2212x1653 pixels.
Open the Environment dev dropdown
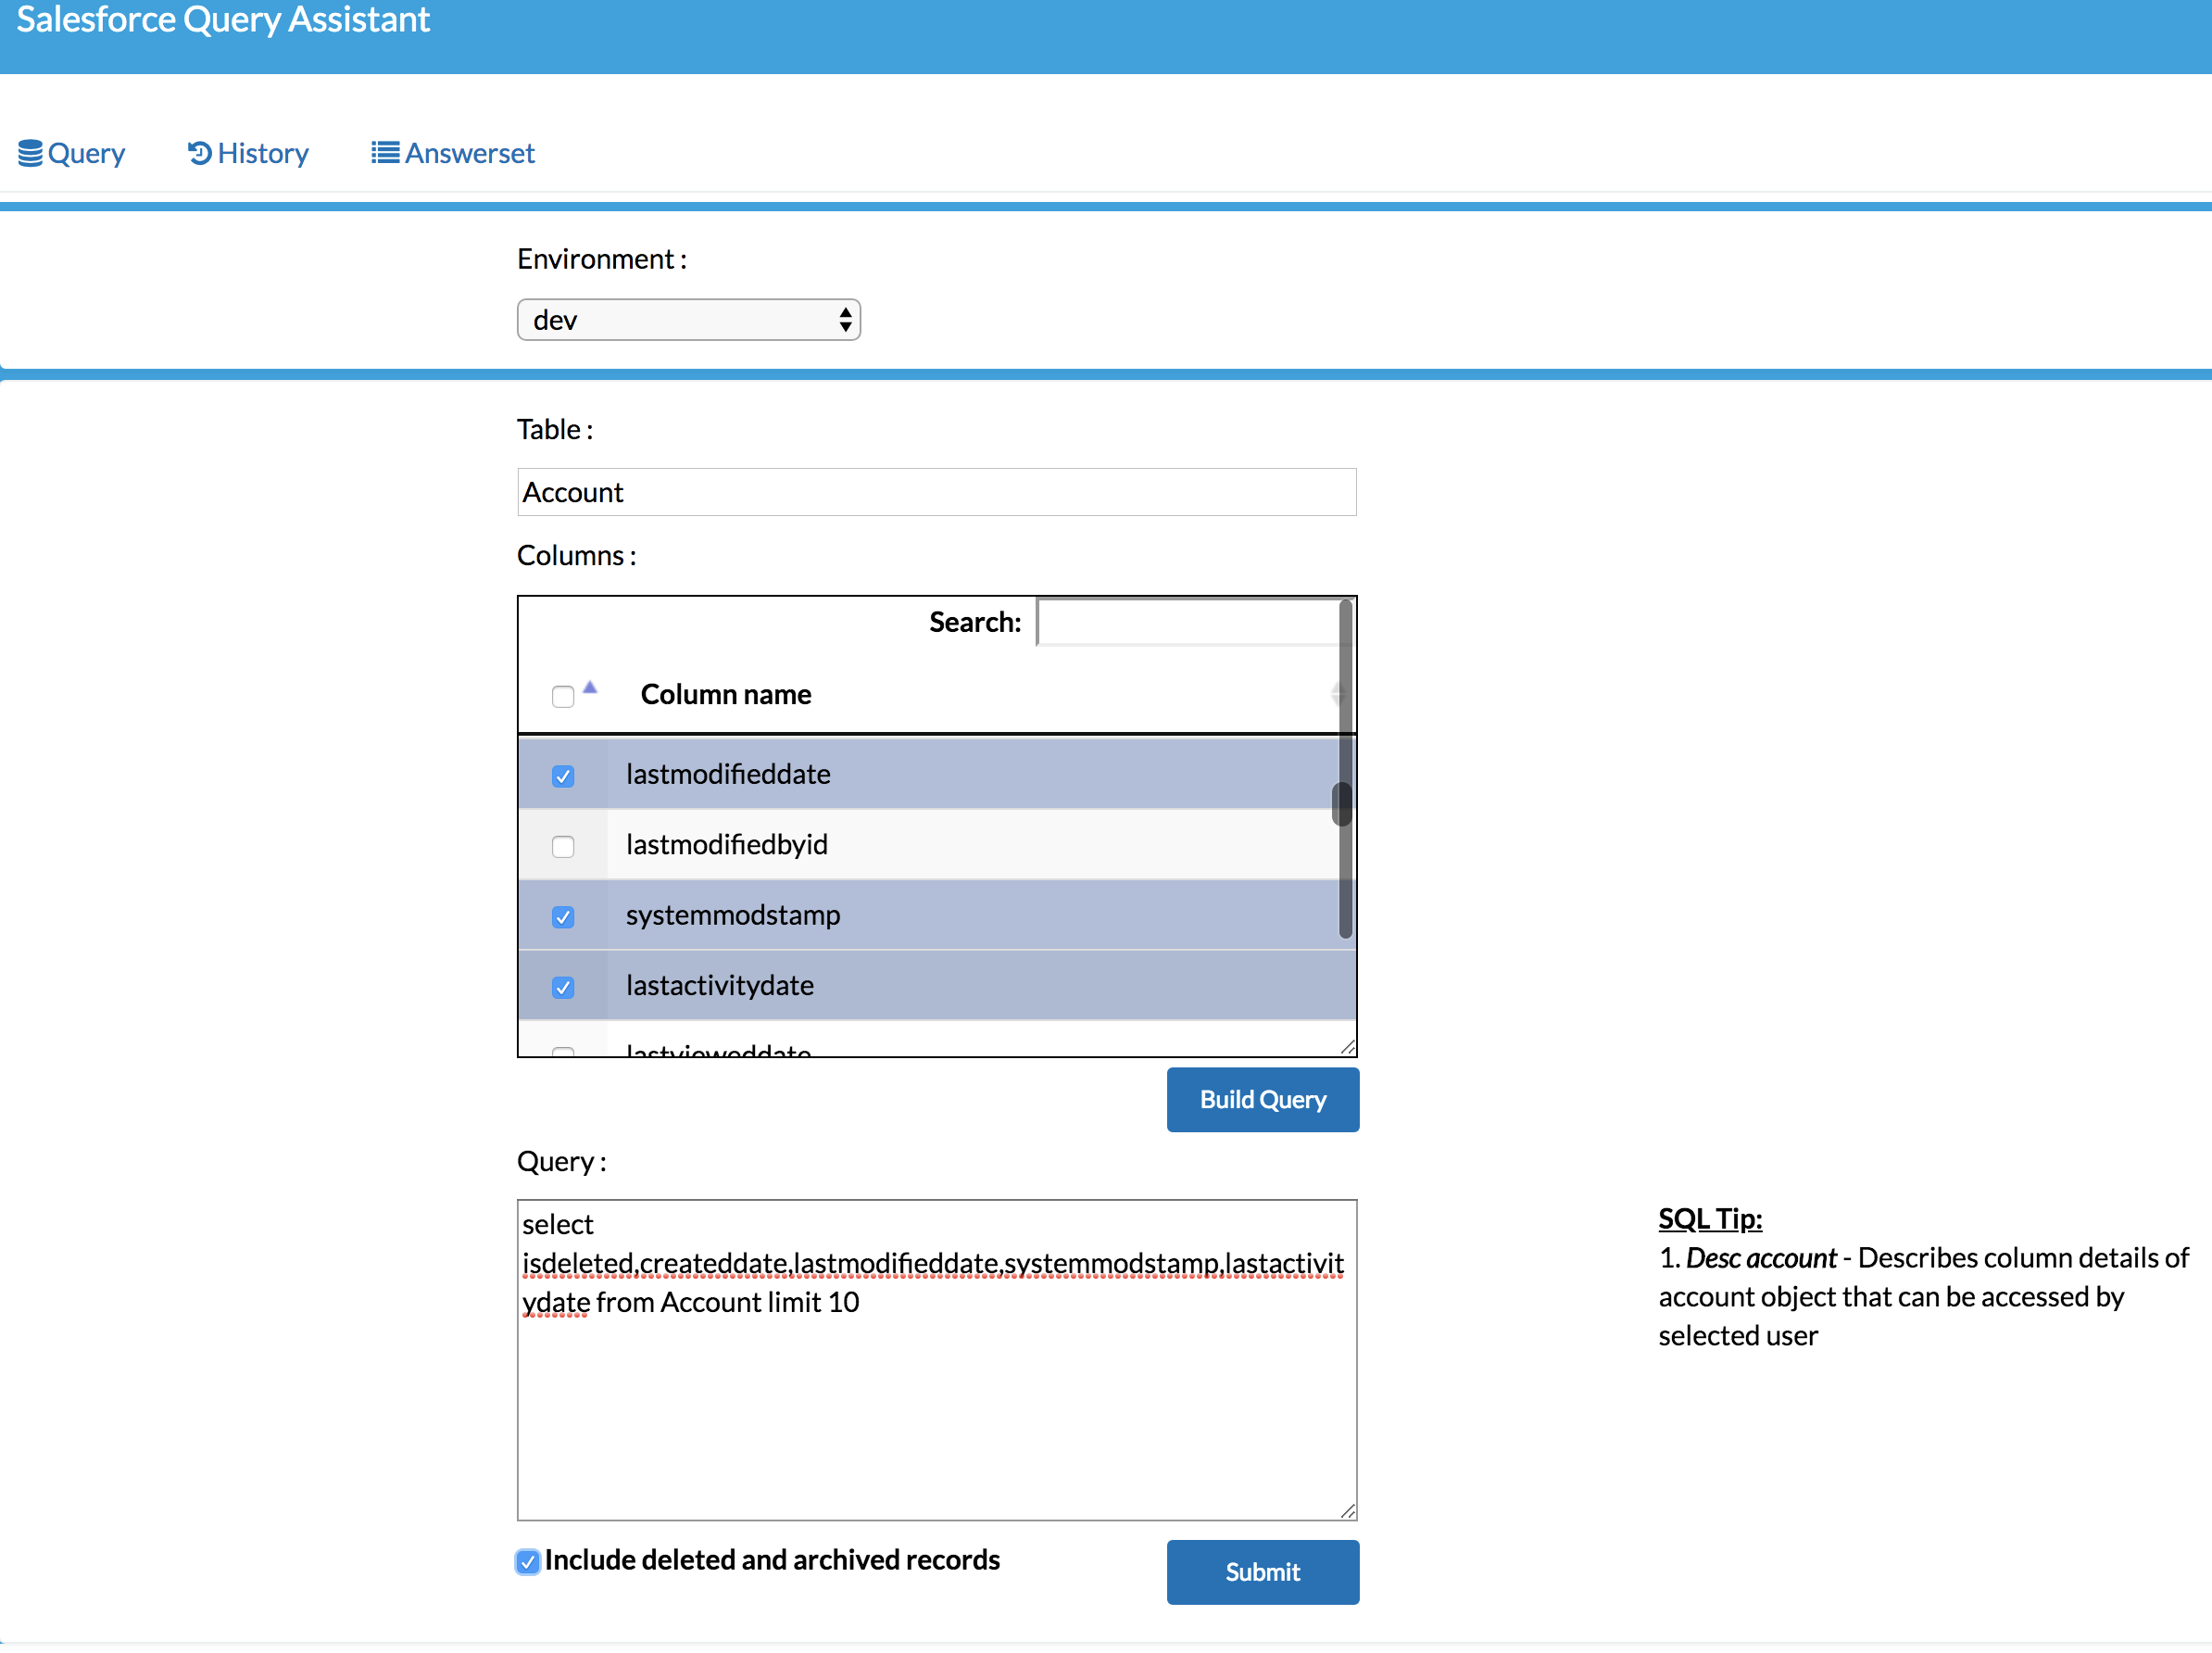coord(688,320)
